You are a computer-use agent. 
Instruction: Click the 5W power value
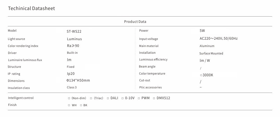pos(202,31)
